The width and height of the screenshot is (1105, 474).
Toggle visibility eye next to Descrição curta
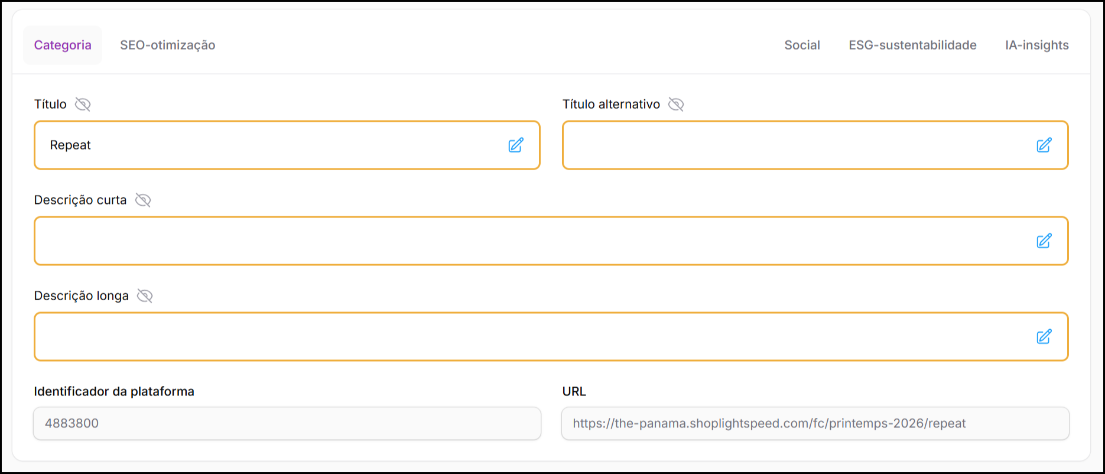143,200
